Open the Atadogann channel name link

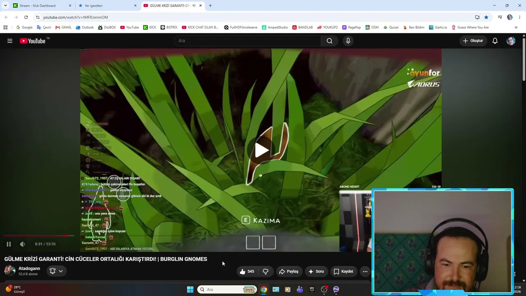(x=29, y=268)
